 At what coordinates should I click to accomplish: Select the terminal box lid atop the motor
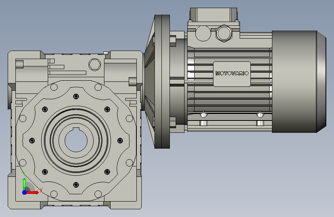(x=213, y=15)
